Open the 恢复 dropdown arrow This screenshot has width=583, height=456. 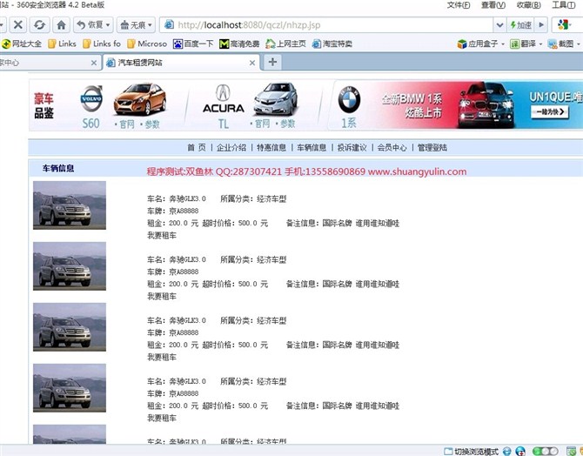[108, 25]
